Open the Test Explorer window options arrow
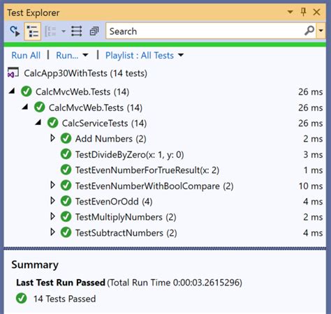 tap(290, 12)
